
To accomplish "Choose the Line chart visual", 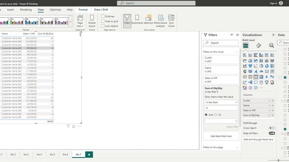I will 245,60.
